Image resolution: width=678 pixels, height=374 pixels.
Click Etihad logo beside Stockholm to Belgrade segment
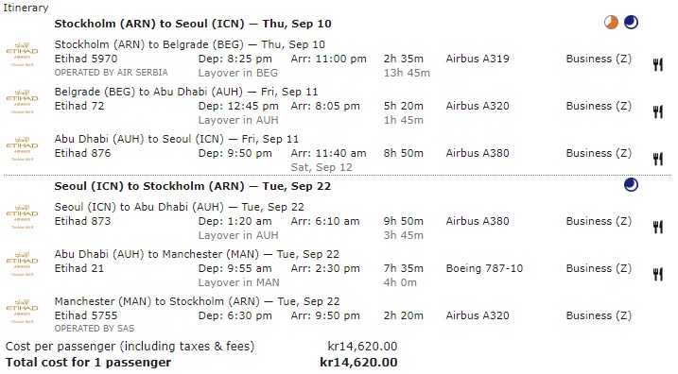[22, 55]
